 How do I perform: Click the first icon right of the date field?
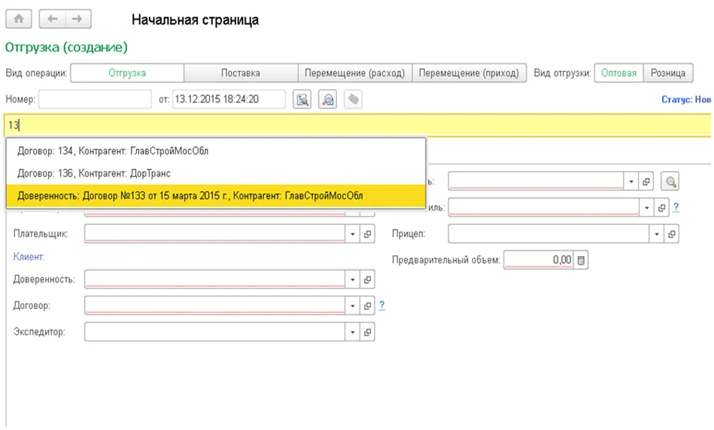coord(302,99)
